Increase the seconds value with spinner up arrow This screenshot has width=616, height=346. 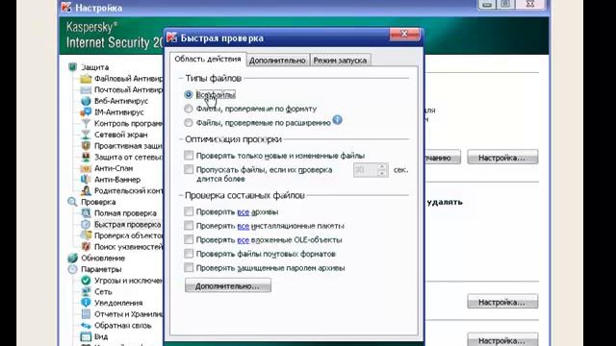[x=382, y=166]
